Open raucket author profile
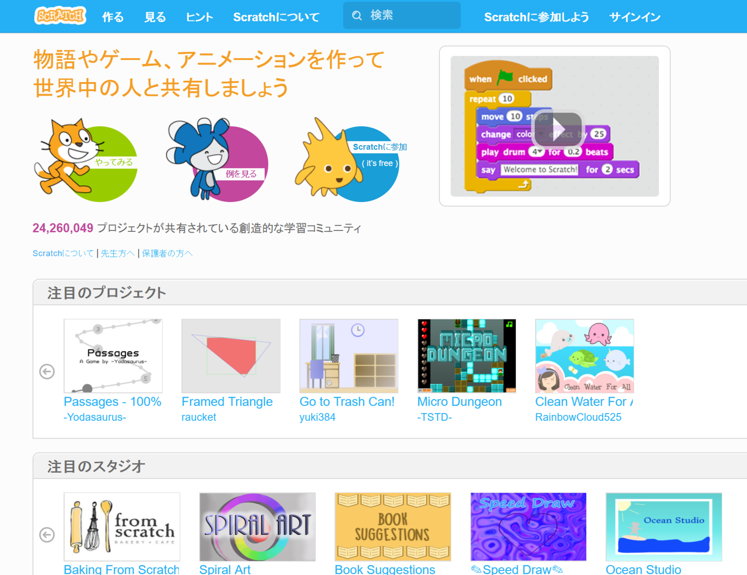The image size is (747, 575). (x=199, y=417)
